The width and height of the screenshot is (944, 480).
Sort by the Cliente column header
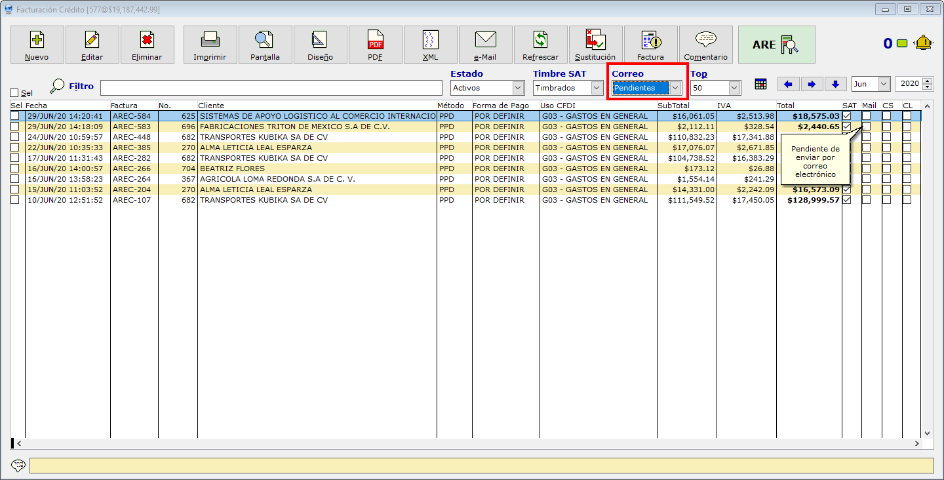(x=211, y=106)
